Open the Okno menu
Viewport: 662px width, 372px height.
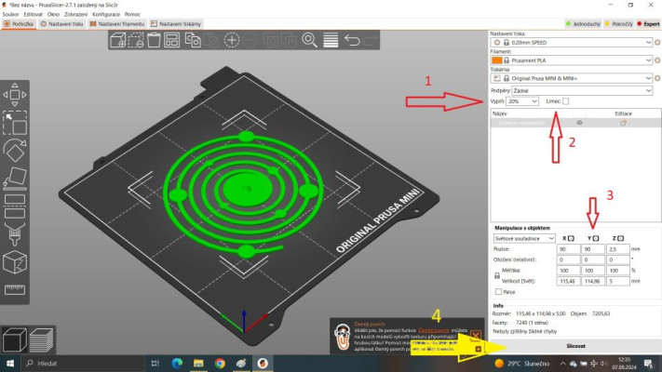coord(53,14)
